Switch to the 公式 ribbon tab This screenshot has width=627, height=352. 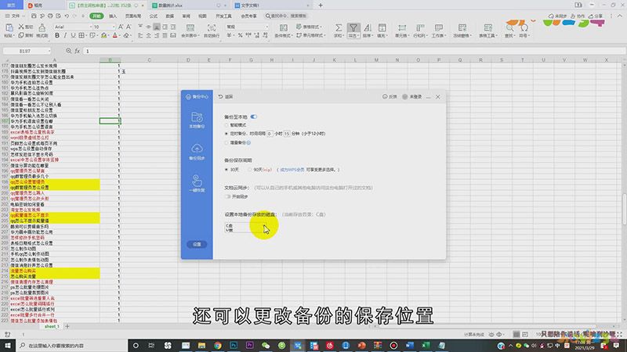(x=153, y=16)
